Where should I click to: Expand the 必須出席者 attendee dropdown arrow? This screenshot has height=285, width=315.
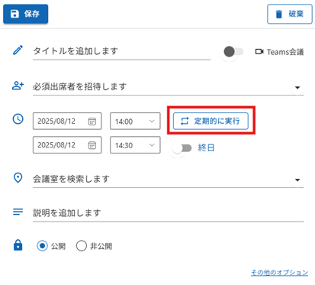pos(297,88)
